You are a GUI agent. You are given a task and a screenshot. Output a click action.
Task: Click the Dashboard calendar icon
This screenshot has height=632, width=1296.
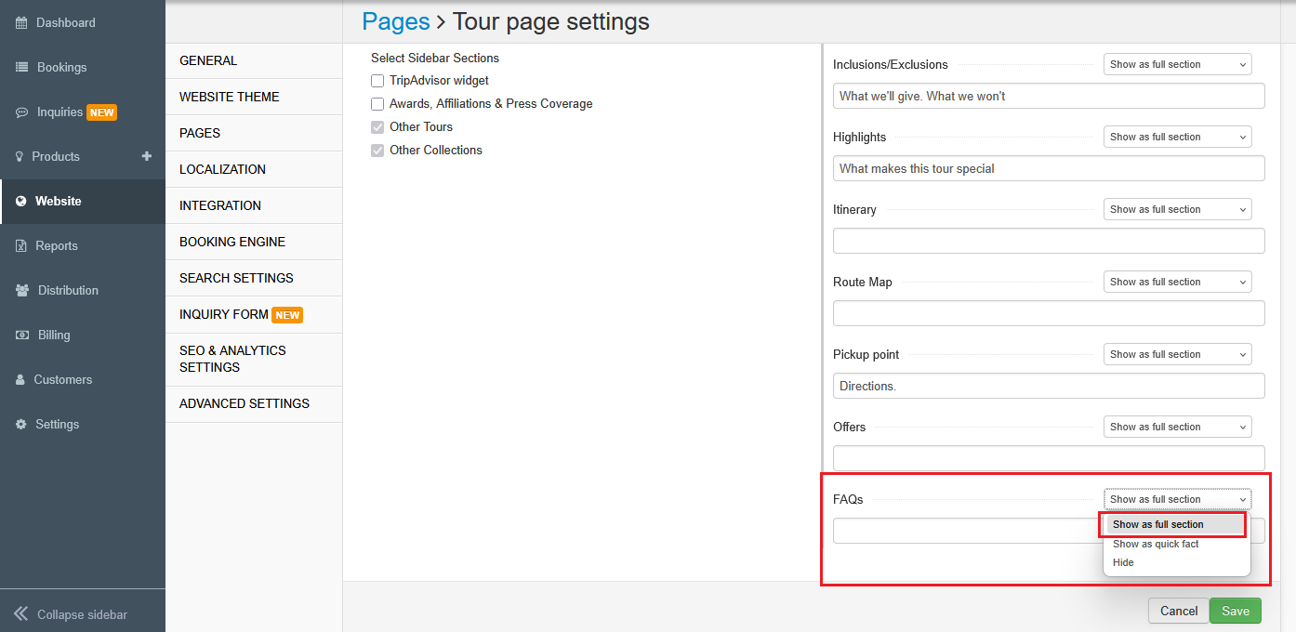coord(21,22)
